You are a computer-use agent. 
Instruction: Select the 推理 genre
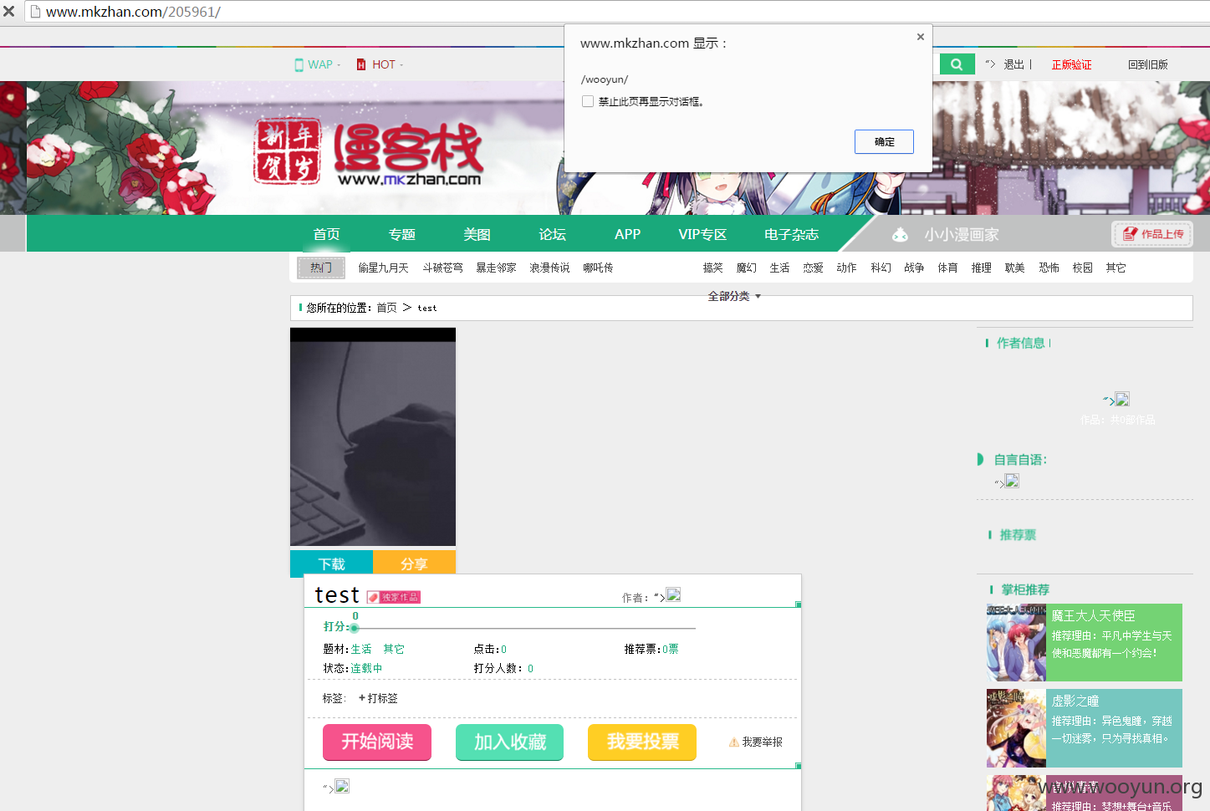(981, 268)
